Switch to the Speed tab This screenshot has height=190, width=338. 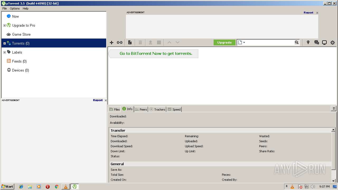(174, 109)
